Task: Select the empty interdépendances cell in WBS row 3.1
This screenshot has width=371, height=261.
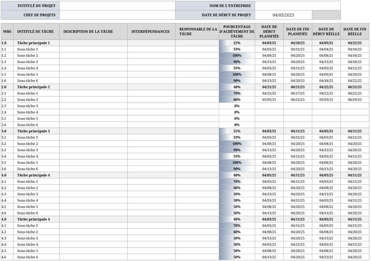Action: [x=151, y=137]
